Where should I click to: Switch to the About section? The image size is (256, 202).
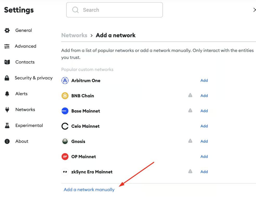(22, 141)
